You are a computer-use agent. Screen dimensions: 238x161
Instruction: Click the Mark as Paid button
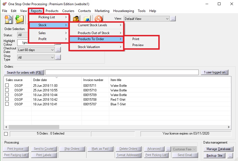100,149
